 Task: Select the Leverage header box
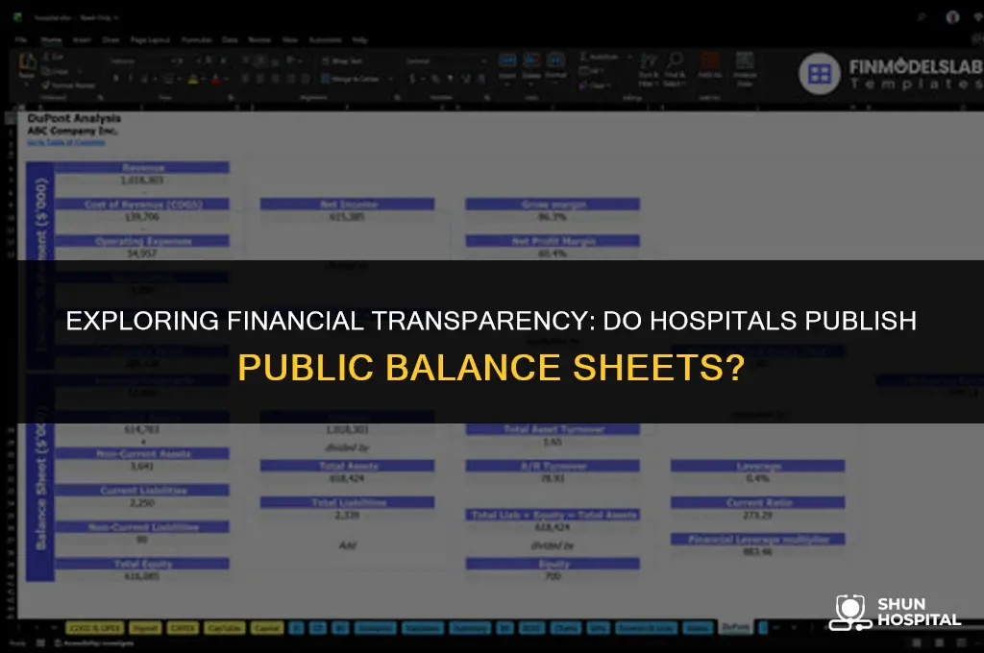click(x=757, y=466)
